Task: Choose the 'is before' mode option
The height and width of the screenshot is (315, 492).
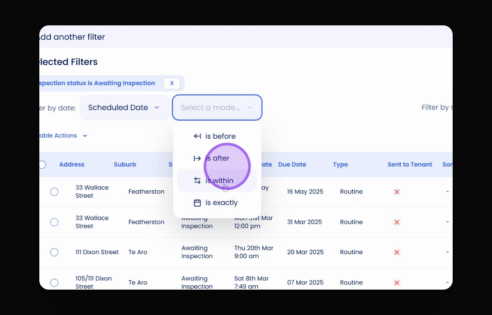Action: 217,136
